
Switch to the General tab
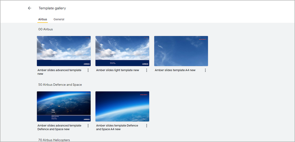pyautogui.click(x=59, y=19)
